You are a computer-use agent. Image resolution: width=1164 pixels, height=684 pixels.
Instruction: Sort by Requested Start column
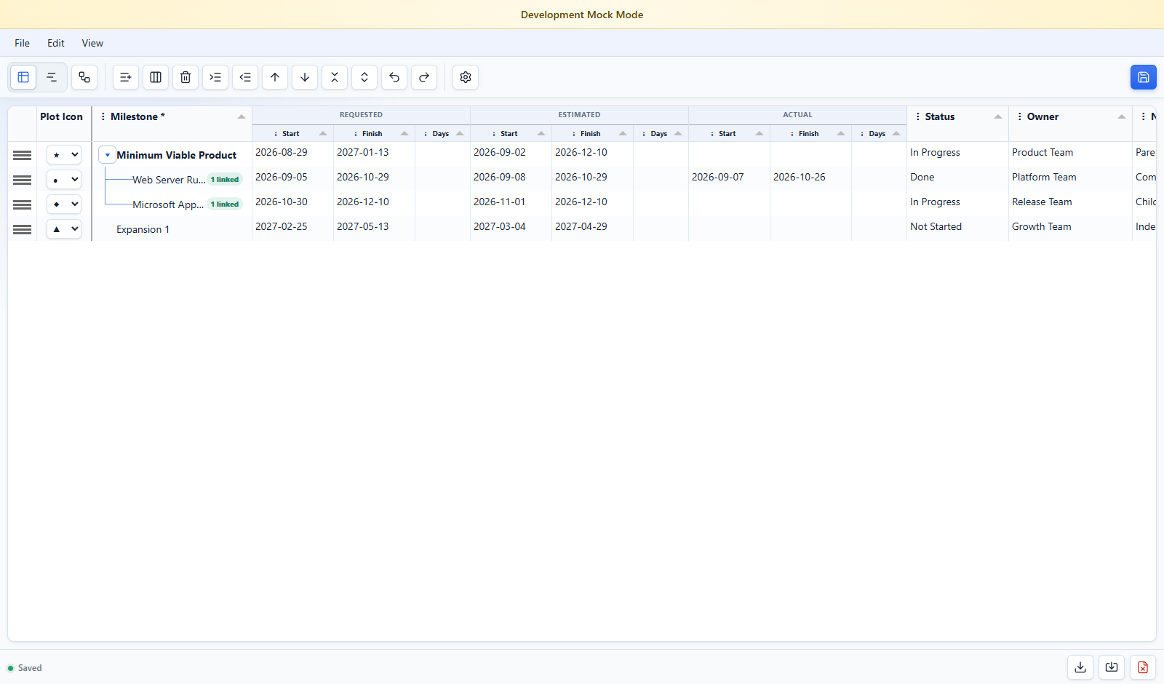(x=323, y=134)
